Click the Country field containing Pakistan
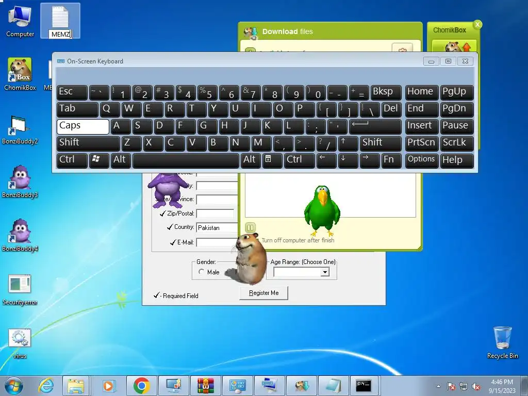Image resolution: width=528 pixels, height=396 pixels. point(218,227)
